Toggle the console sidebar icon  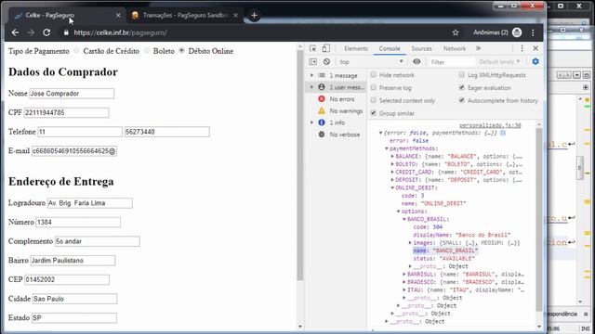312,62
